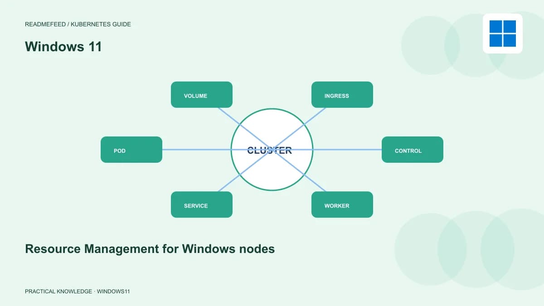Click the 'Windows 11' heading
The width and height of the screenshot is (544, 306).
pyautogui.click(x=63, y=46)
